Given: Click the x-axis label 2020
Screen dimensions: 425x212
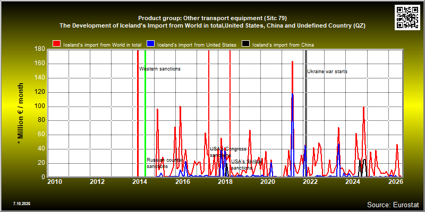Looking at the screenshot, I should [x=268, y=181].
